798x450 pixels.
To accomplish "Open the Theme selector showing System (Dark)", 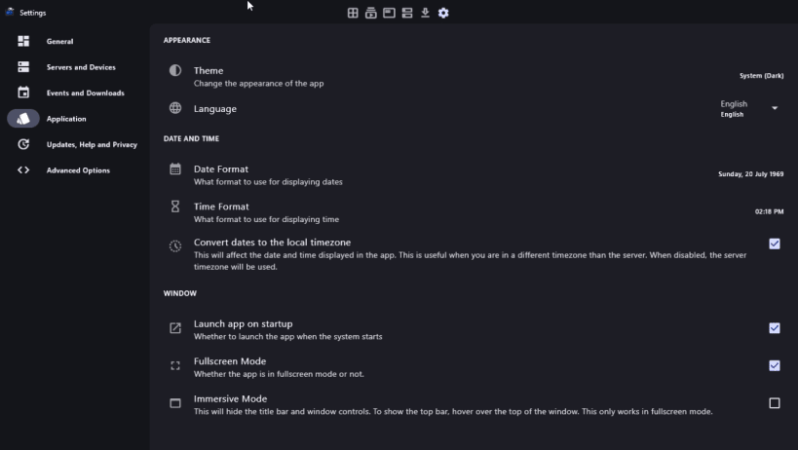I will 761,76.
